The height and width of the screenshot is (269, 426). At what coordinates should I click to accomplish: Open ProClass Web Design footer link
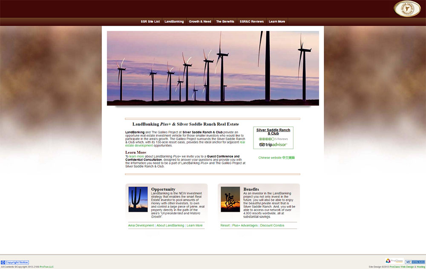(x=402, y=267)
